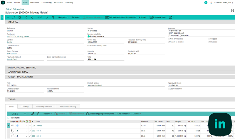Viewport: 235px width, 139px height.
Task: Expand the left side panel chevrons
Action: 2,17
